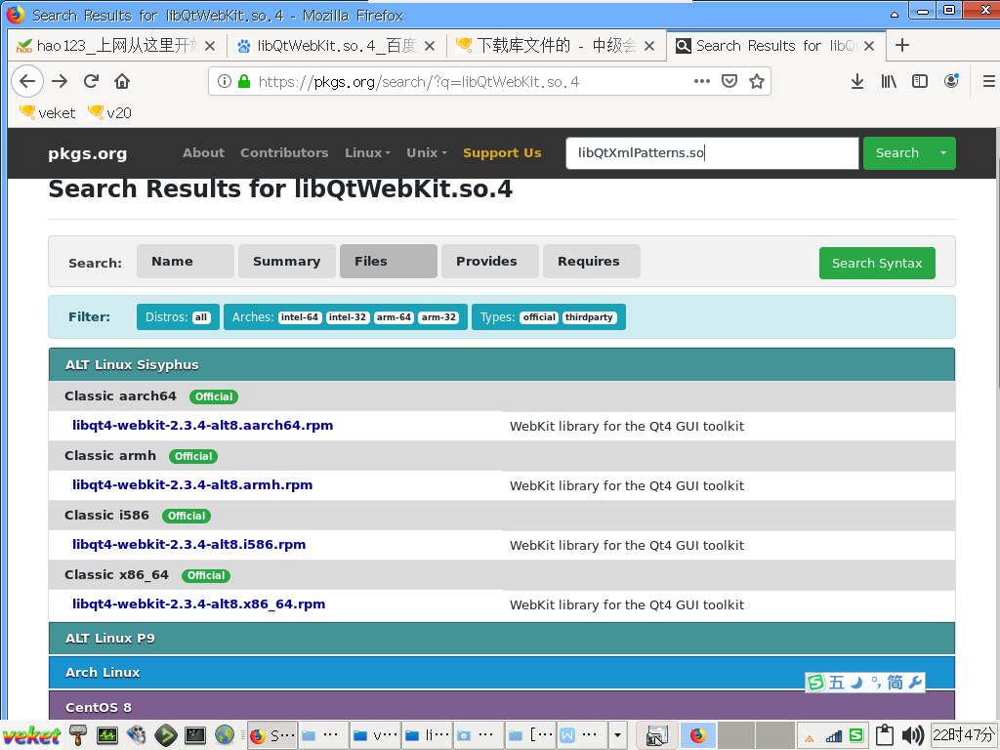Open the Firefox downloads panel
Image resolution: width=1000 pixels, height=750 pixels.
[857, 82]
